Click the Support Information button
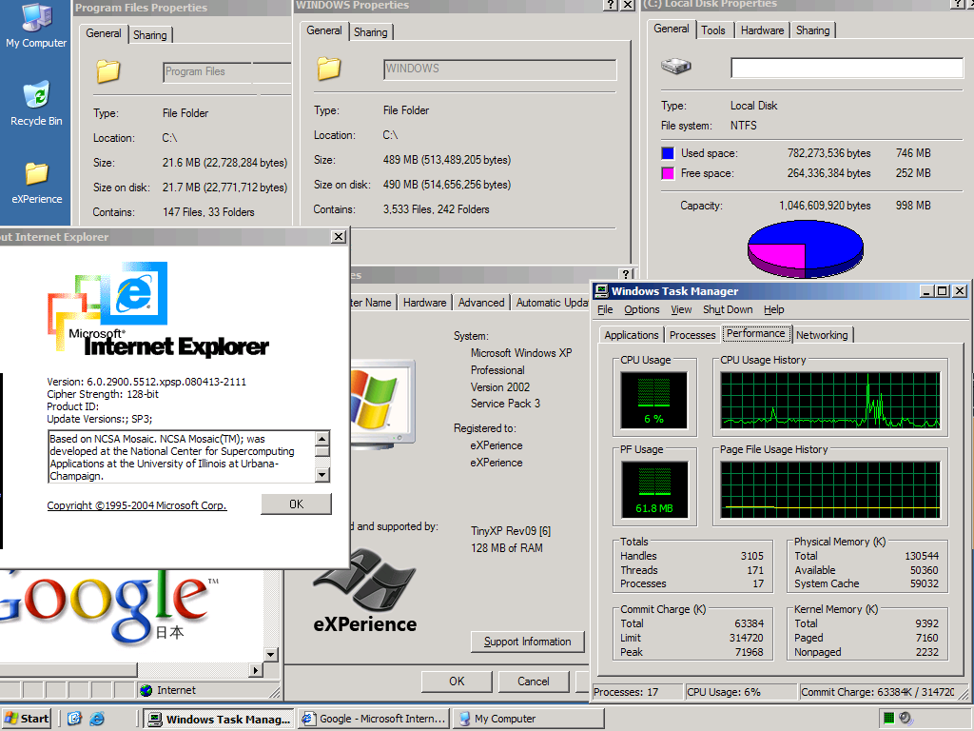The height and width of the screenshot is (731, 974). (527, 642)
